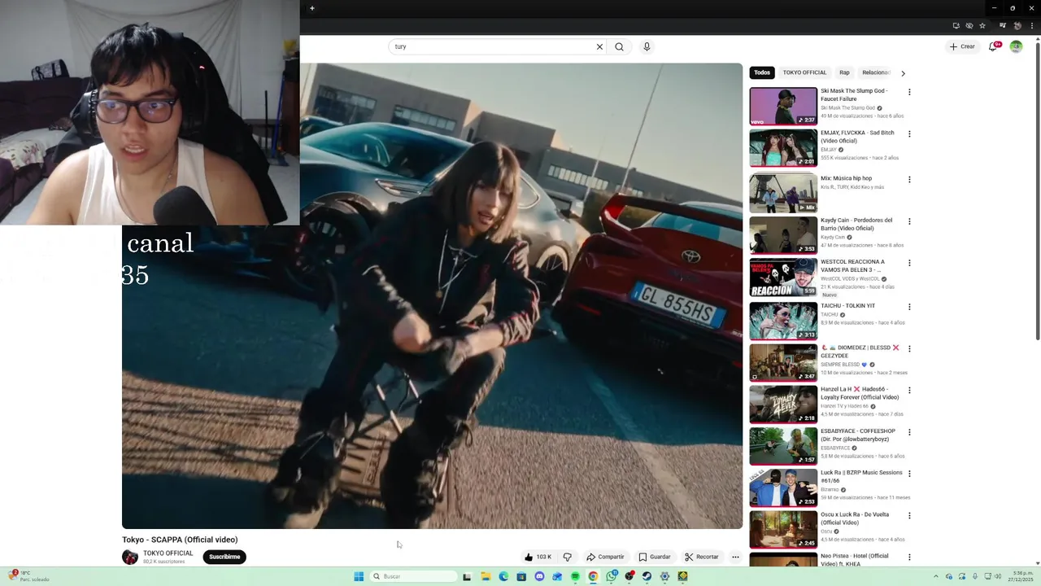This screenshot has height=586, width=1041.
Task: Open EMJAY Sad Bitch thumbnail
Action: (783, 147)
